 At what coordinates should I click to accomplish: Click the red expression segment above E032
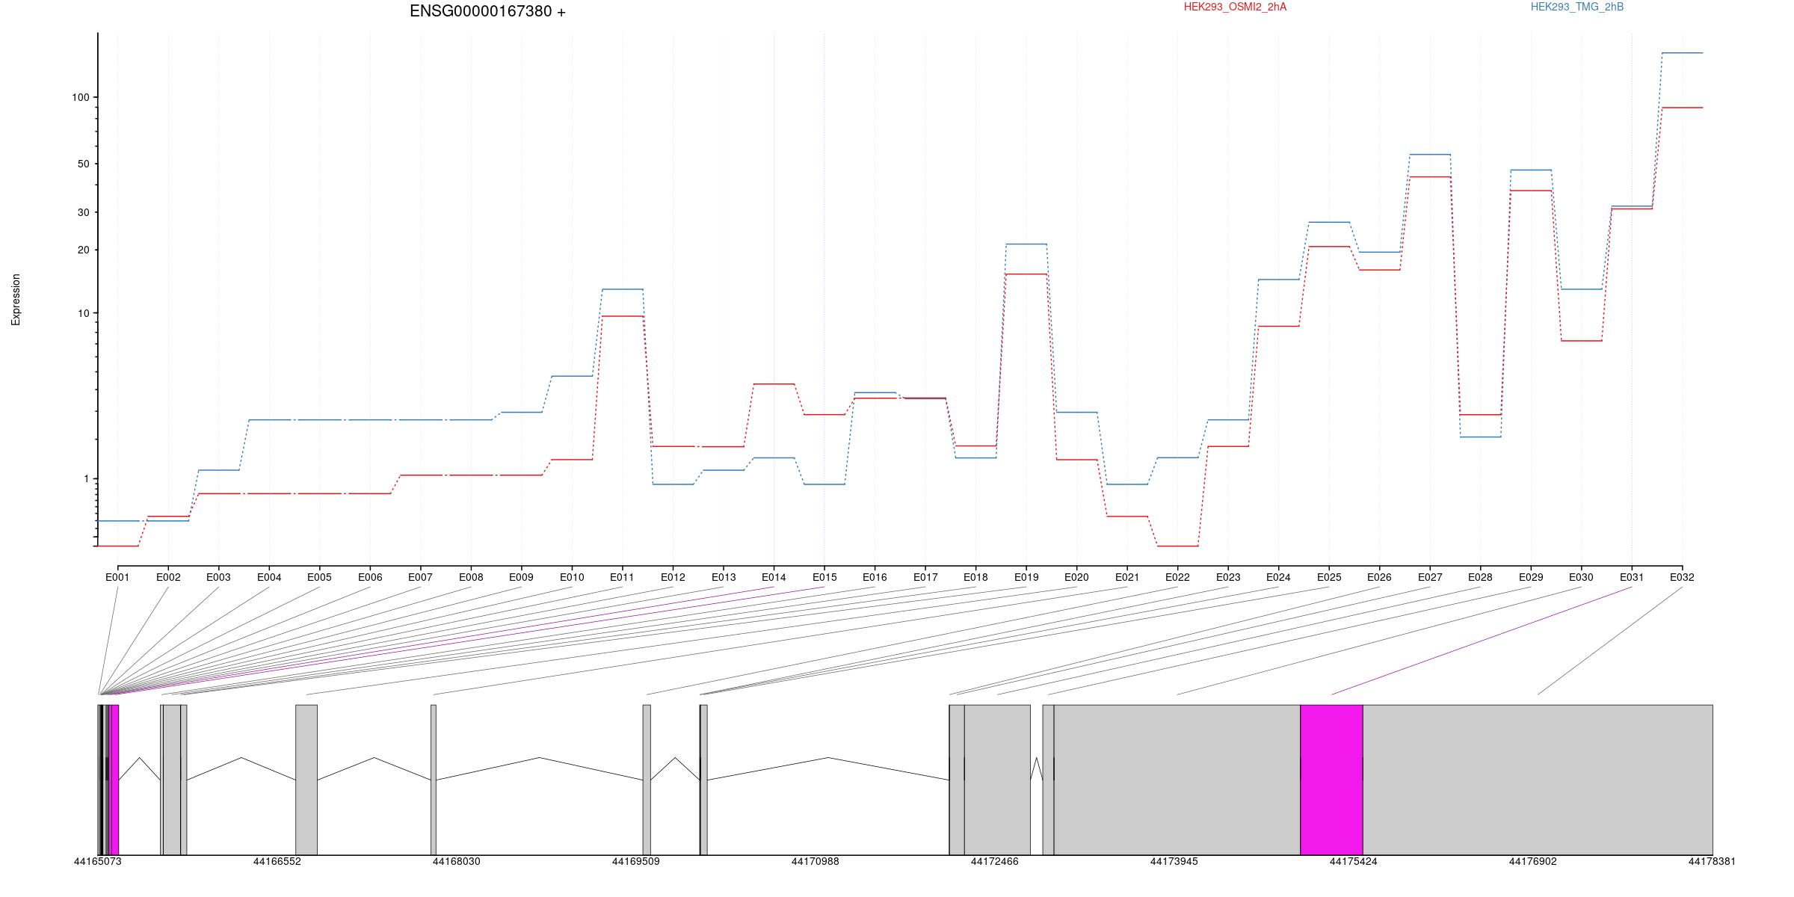point(1682,108)
